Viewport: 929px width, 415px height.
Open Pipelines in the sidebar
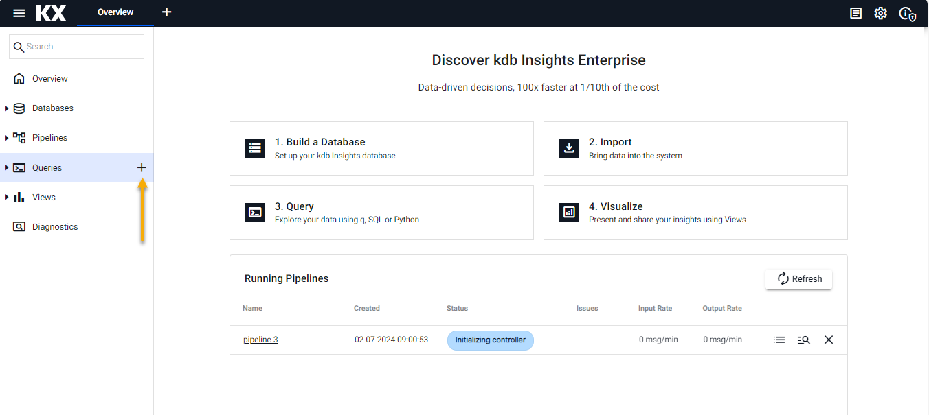point(50,138)
